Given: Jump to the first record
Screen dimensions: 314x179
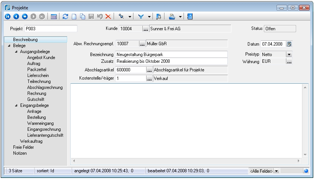Looking at the screenshot, I should click(7, 16).
